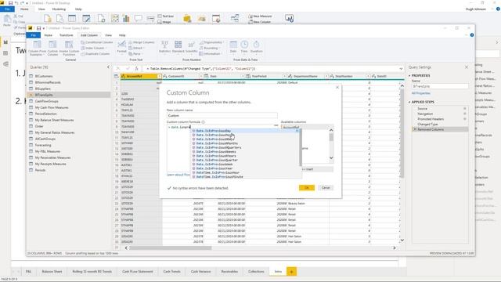Open the Extract dropdown
The height and width of the screenshot is (282, 501).
137,48
